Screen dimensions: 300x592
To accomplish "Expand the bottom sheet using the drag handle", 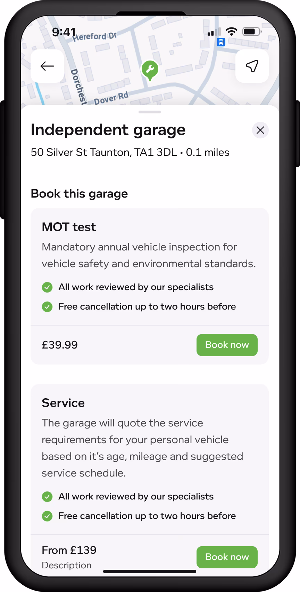I will (x=149, y=112).
